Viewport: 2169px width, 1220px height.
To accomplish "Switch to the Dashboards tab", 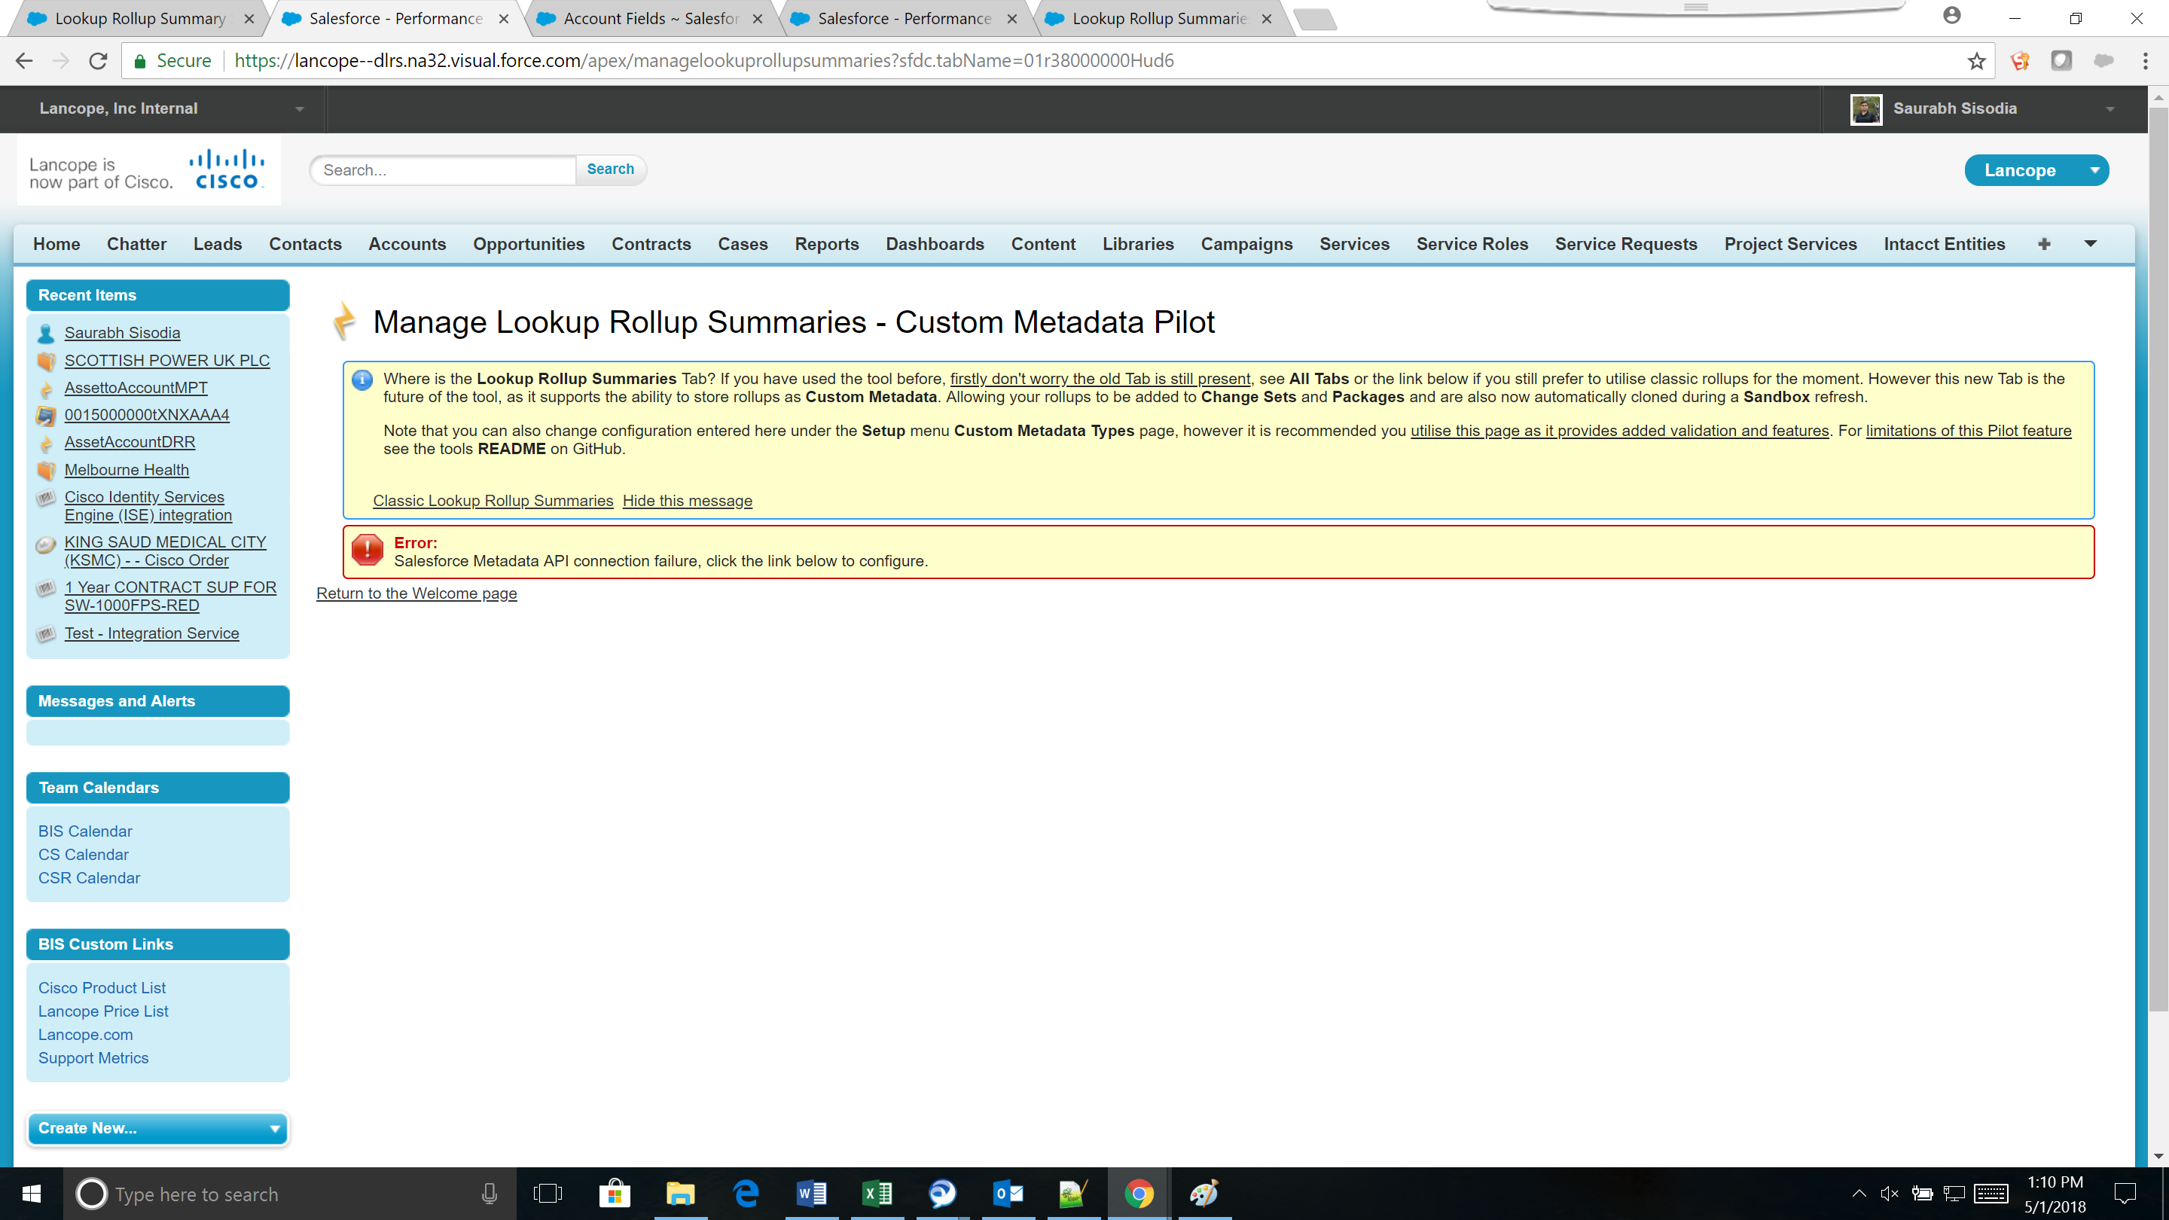I will 935,243.
